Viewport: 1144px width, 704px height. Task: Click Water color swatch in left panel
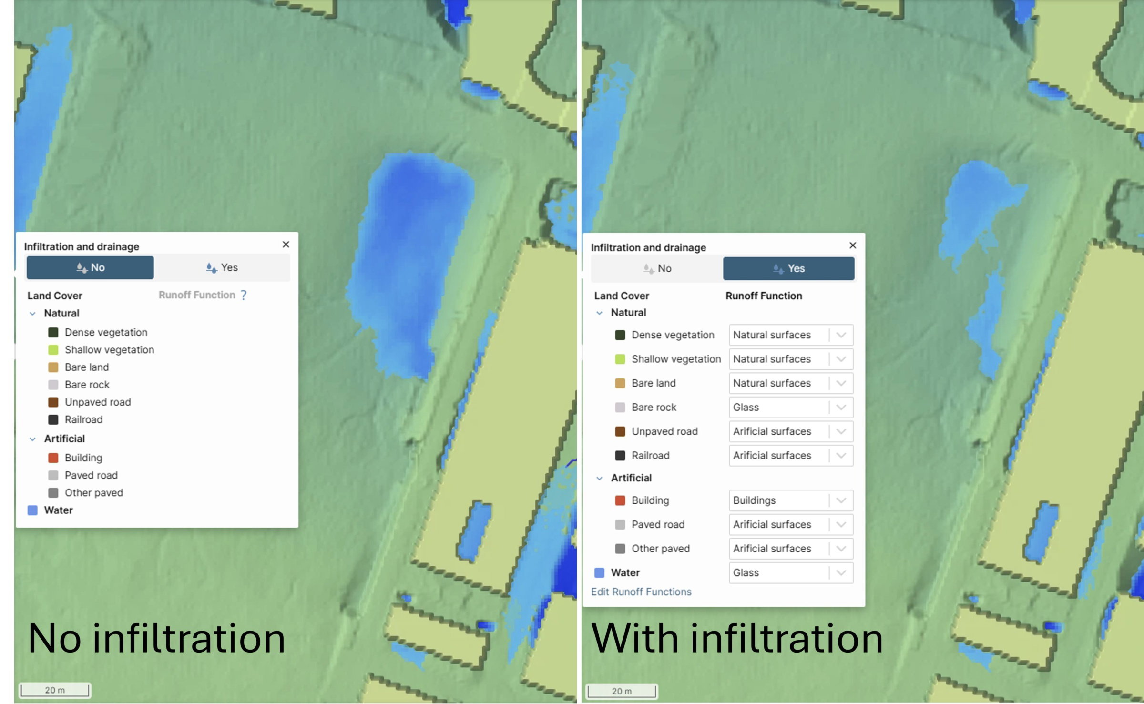point(32,510)
